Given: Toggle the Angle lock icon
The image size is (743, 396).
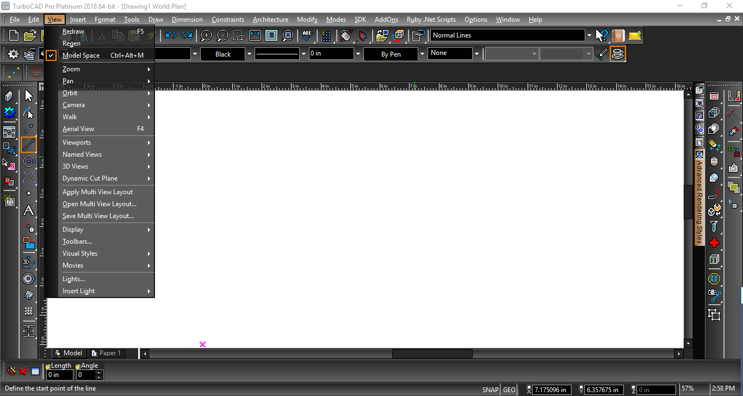Looking at the screenshot, I should point(78,367).
